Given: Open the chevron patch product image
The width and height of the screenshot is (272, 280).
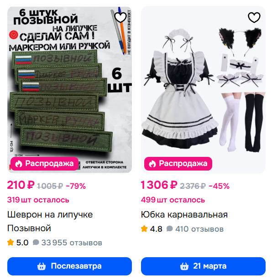Looking at the screenshot, I should tap(69, 90).
